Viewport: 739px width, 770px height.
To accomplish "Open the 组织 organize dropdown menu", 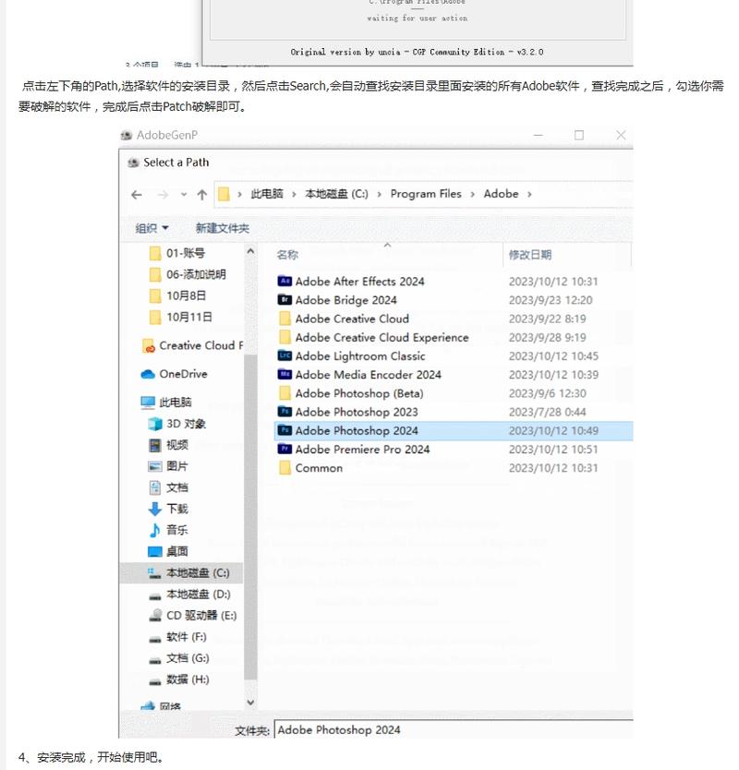I will pos(151,228).
